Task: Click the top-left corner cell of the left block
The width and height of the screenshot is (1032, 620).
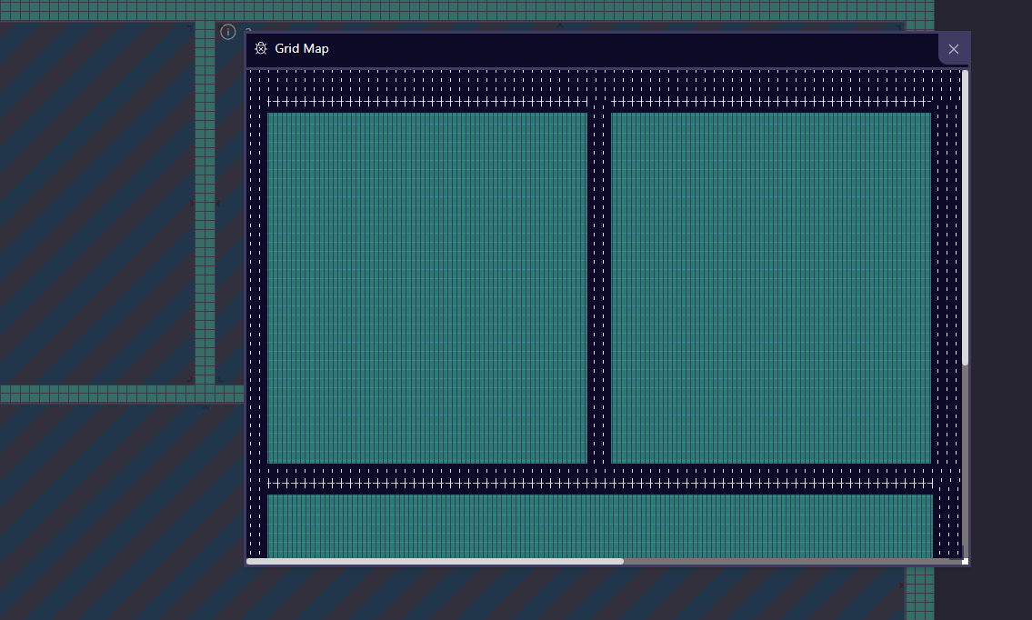Action: [x=272, y=115]
